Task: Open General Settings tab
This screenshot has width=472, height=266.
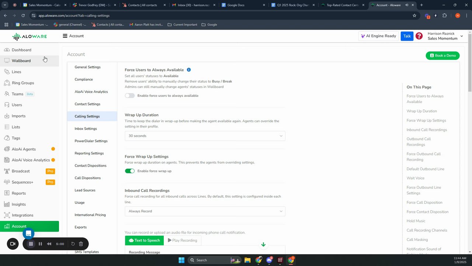Action: [x=87, y=67]
